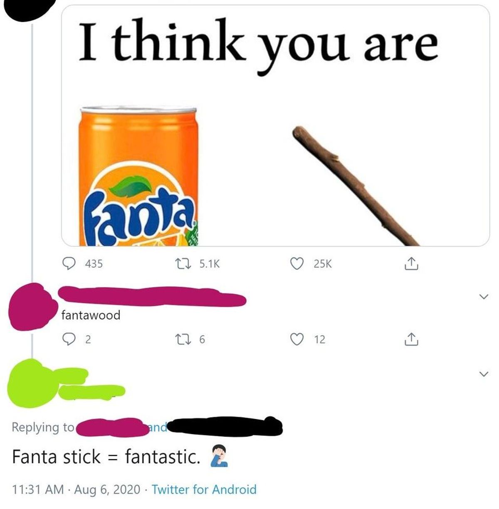Like the Fanta meme tweet with 25K
The image size is (499, 509).
[311, 264]
